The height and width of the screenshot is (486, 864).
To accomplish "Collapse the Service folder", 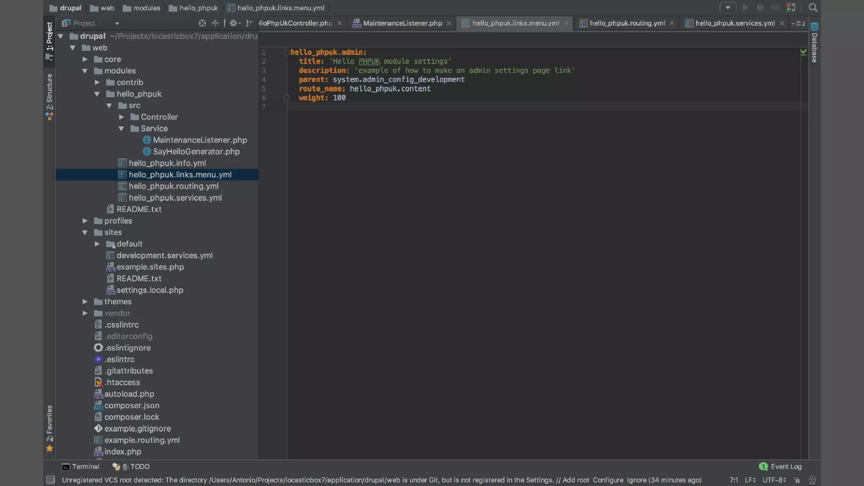I will click(x=121, y=129).
